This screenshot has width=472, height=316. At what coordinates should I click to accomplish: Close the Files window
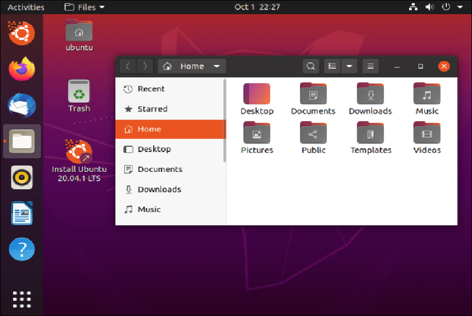[x=444, y=67]
